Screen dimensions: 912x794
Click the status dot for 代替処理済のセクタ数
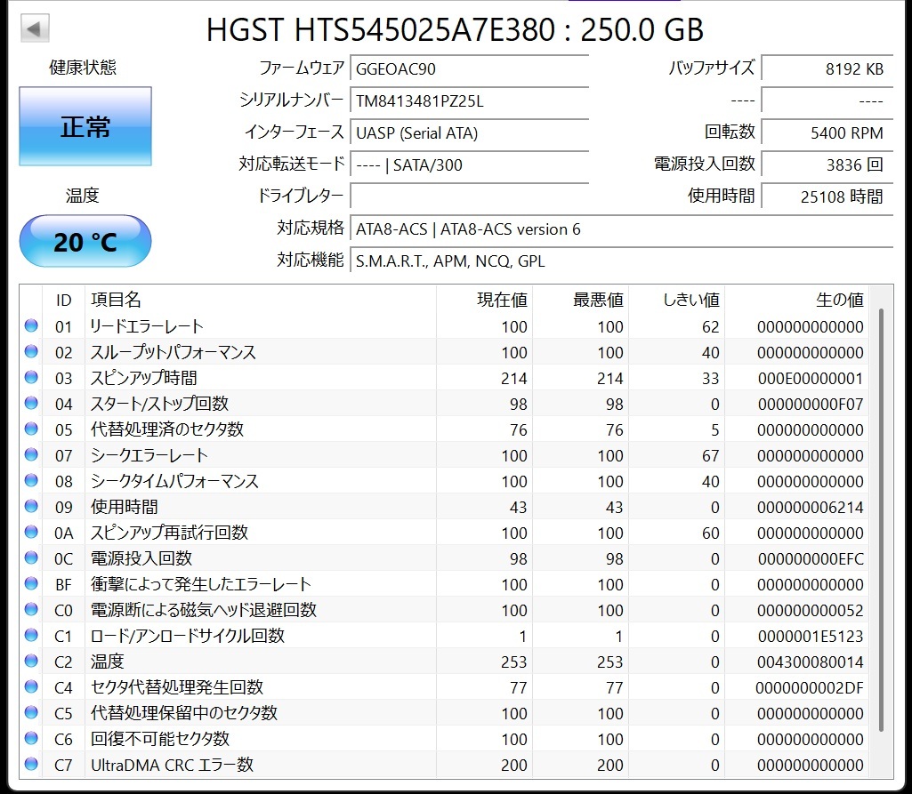(31, 429)
